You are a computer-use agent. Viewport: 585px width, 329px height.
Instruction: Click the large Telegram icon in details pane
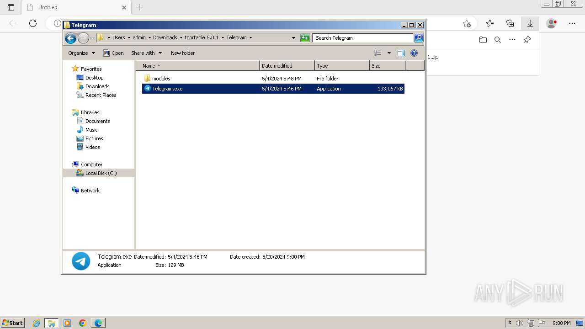point(81,261)
